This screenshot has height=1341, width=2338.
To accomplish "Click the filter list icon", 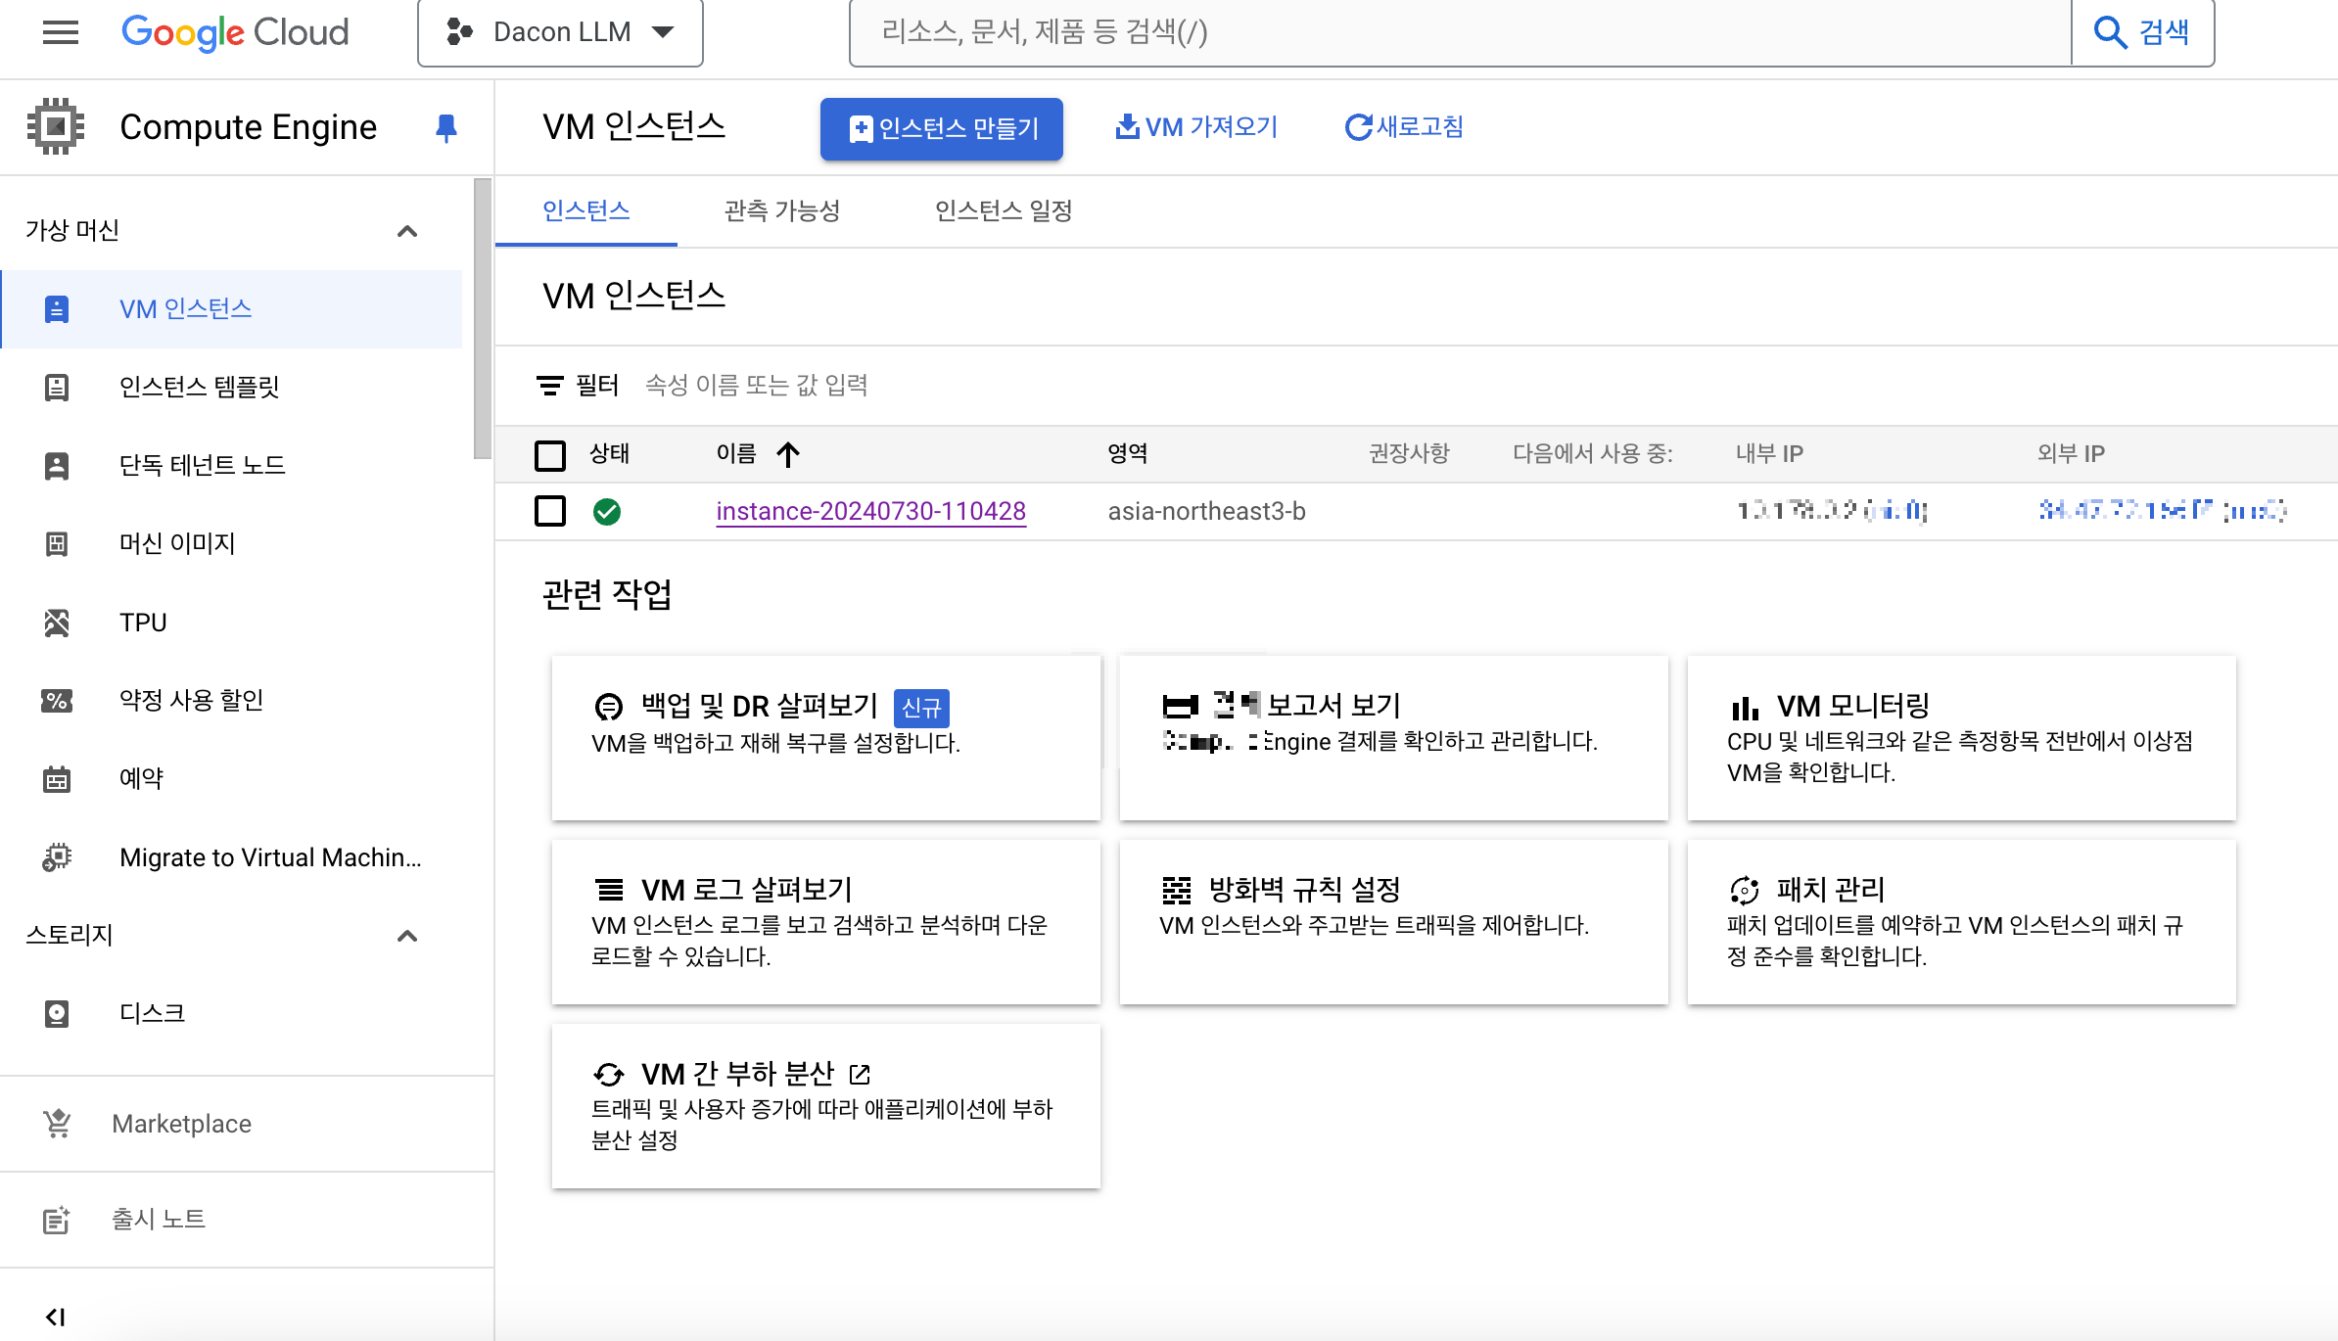I will point(549,386).
